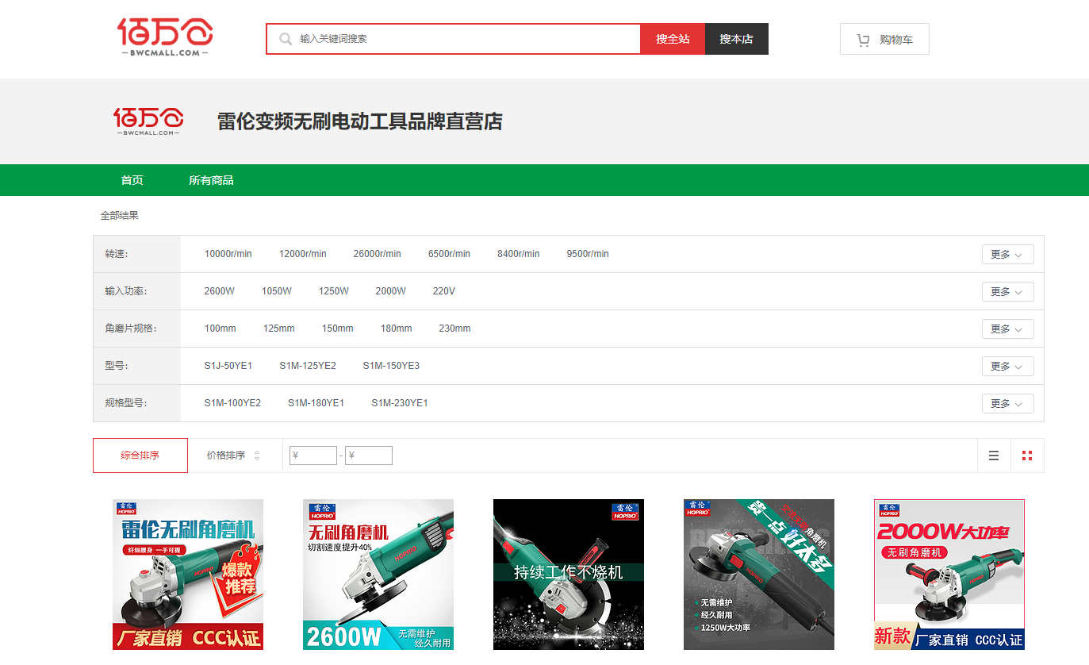Open the 所有商品 tab
Image resolution: width=1089 pixels, height=665 pixels.
click(211, 180)
